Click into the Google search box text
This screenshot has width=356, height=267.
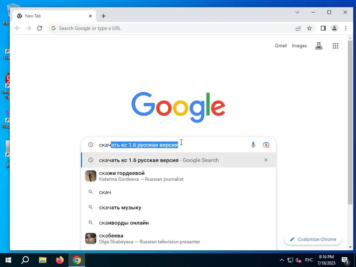[138, 145]
